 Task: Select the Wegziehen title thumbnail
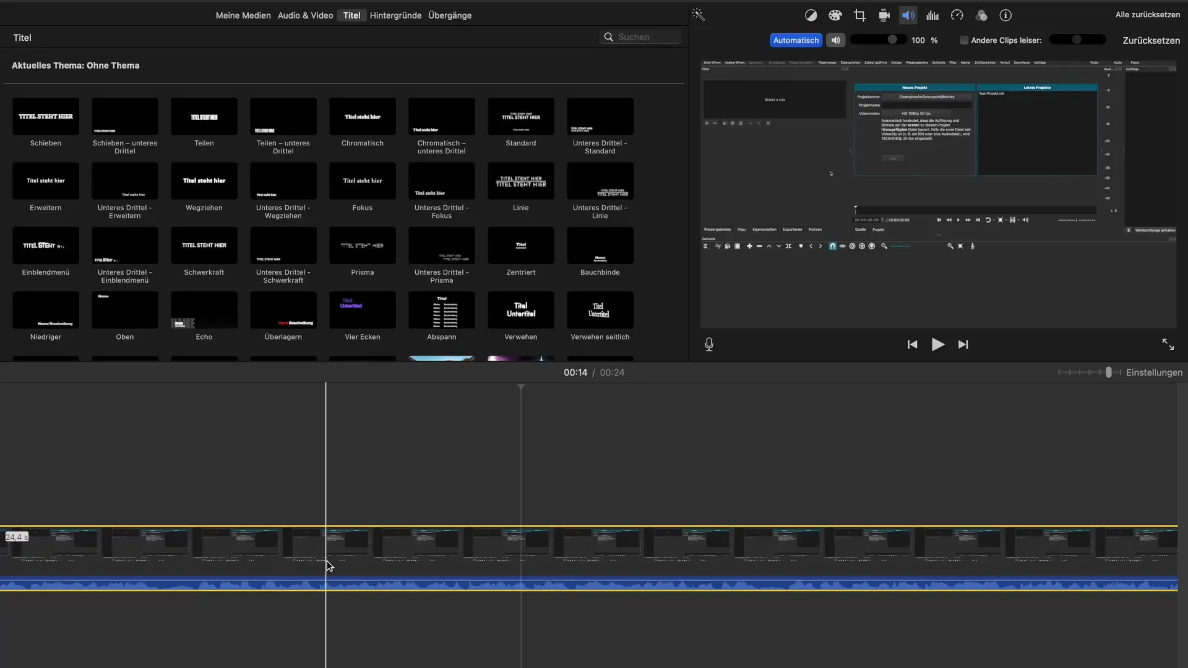click(204, 181)
